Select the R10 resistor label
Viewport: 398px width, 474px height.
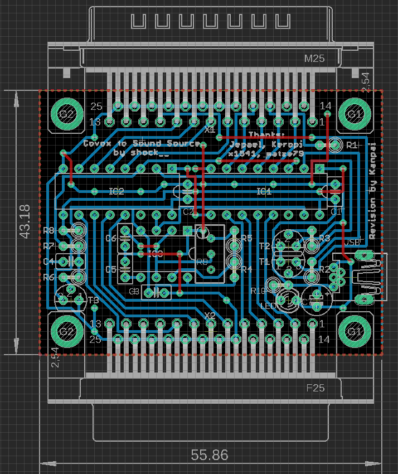point(258,291)
